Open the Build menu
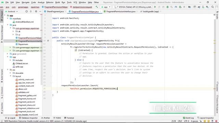The width and height of the screenshot is (219, 123). pyautogui.click(x=57, y=2)
